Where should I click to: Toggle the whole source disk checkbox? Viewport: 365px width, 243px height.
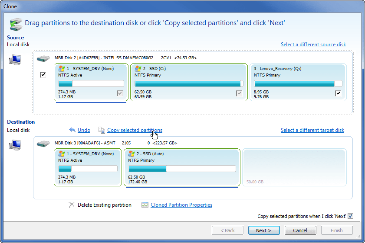point(43,75)
